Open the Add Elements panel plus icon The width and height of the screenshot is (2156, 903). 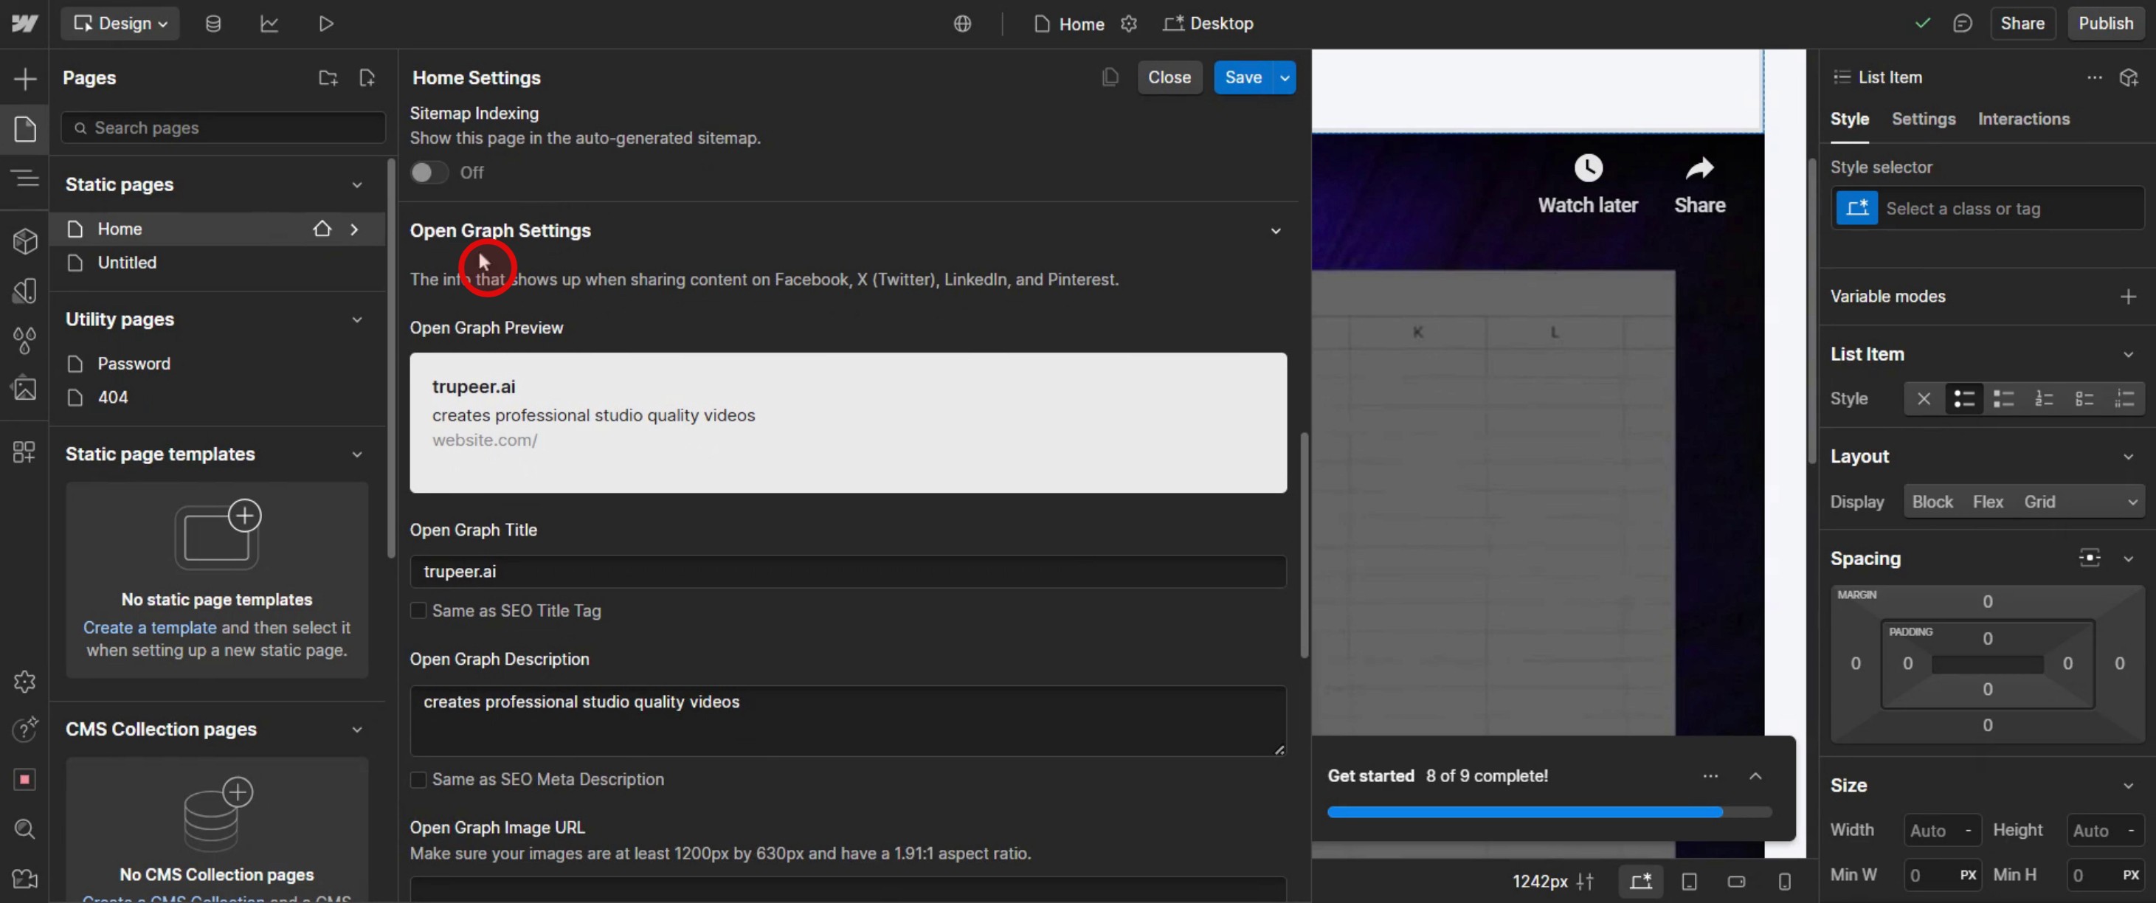point(25,79)
